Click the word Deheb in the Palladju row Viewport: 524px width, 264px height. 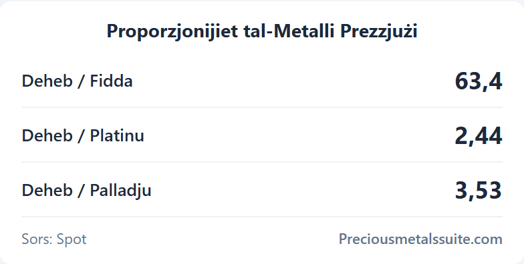[47, 191]
